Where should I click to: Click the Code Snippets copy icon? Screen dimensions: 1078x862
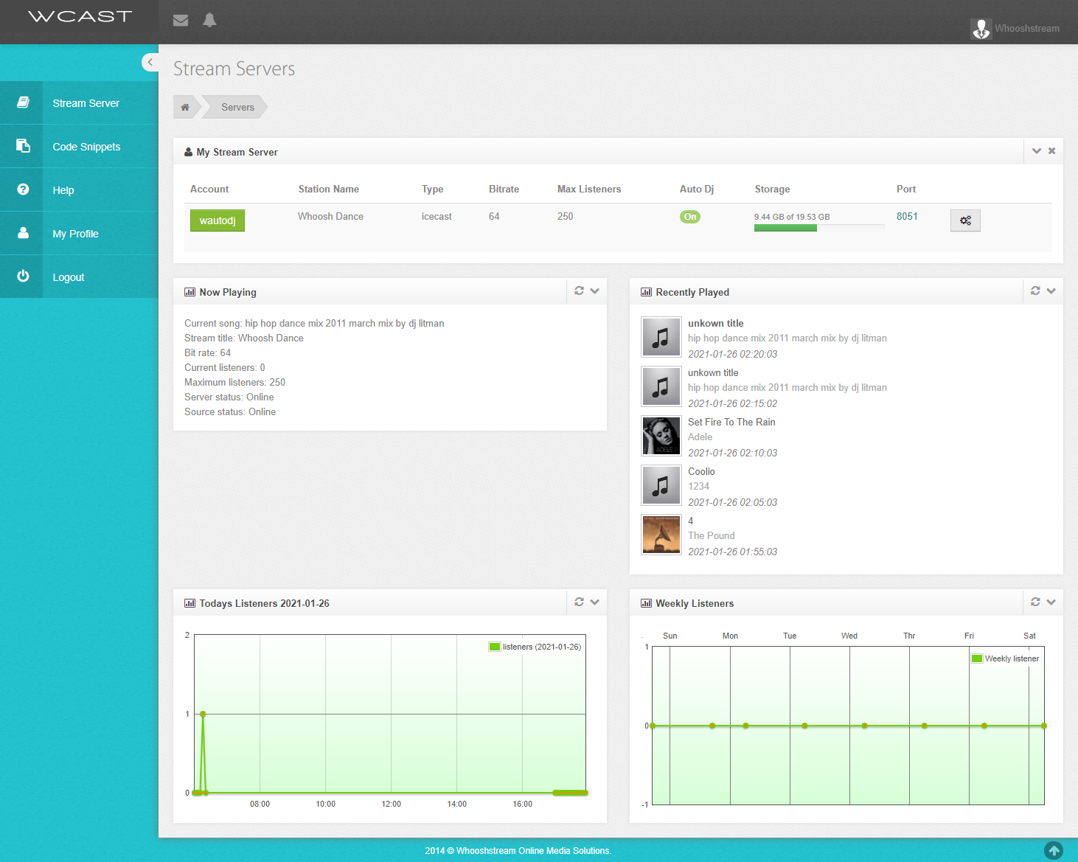(x=23, y=146)
